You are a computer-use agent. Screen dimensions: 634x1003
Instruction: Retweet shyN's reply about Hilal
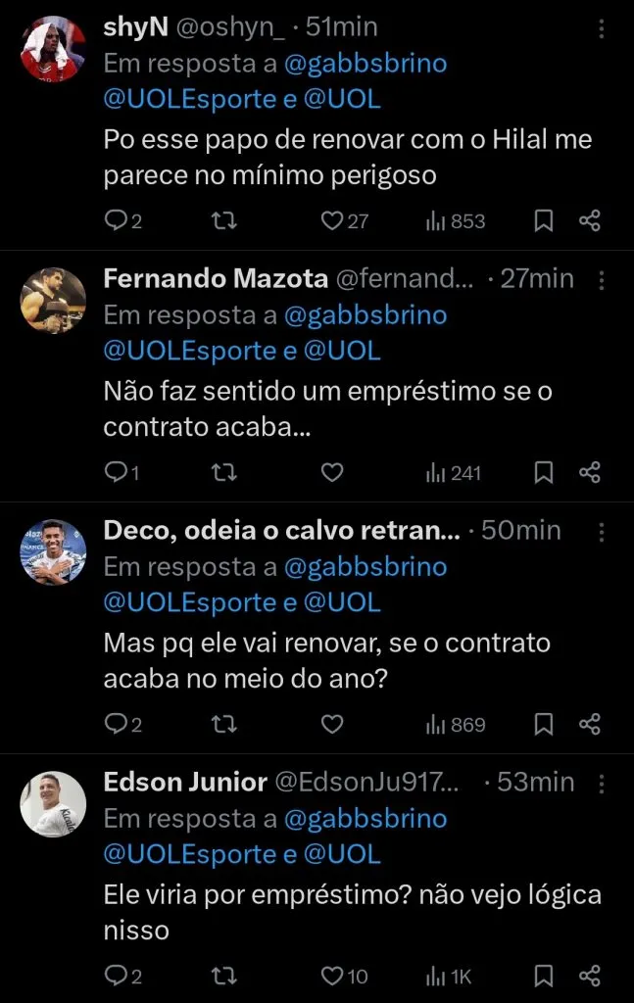click(x=224, y=220)
